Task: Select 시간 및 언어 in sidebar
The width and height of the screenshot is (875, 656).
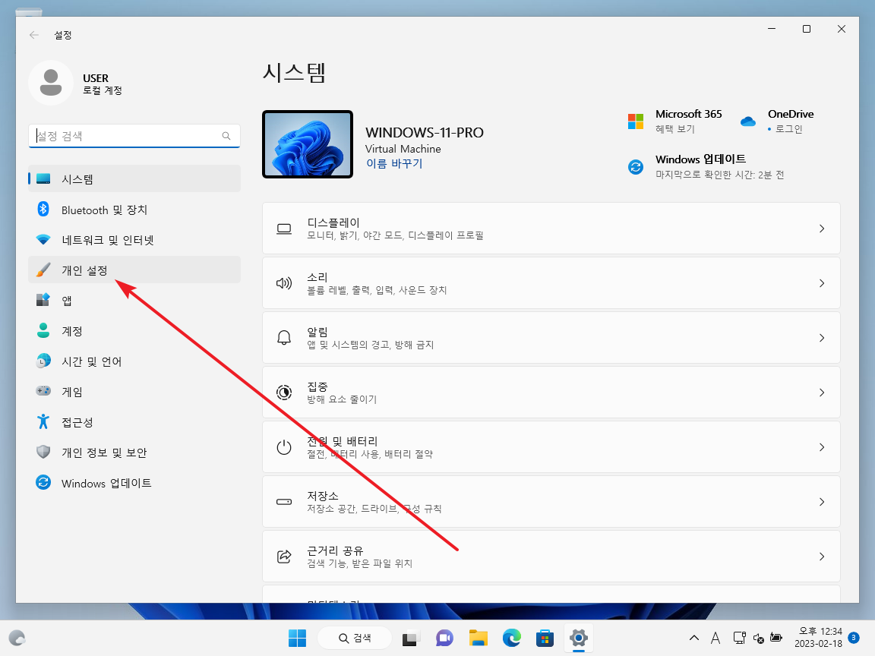Action: (x=91, y=361)
